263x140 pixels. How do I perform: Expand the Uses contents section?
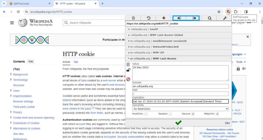click(x=11, y=90)
